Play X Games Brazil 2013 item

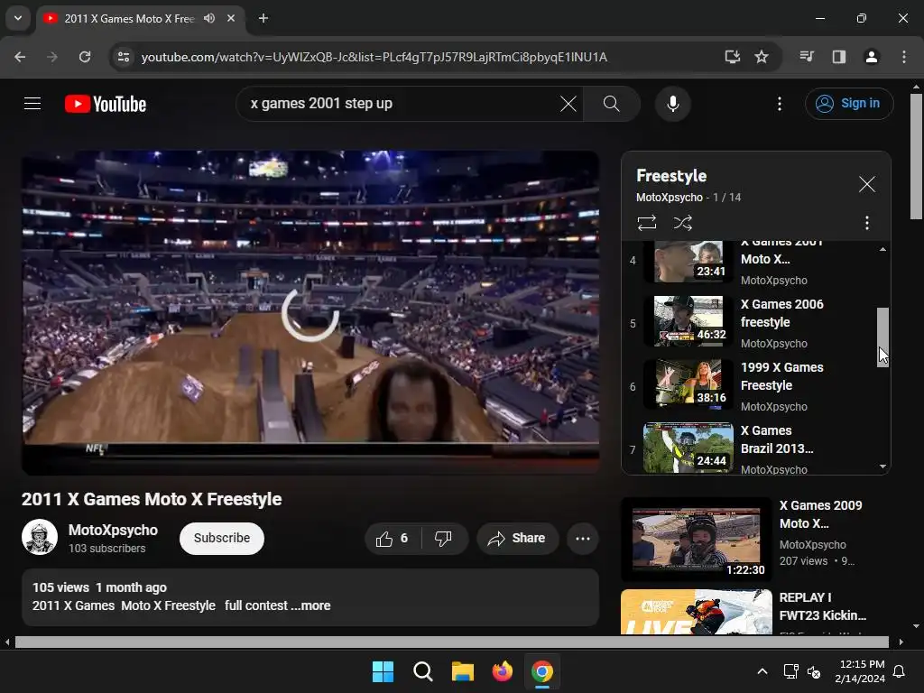754,449
